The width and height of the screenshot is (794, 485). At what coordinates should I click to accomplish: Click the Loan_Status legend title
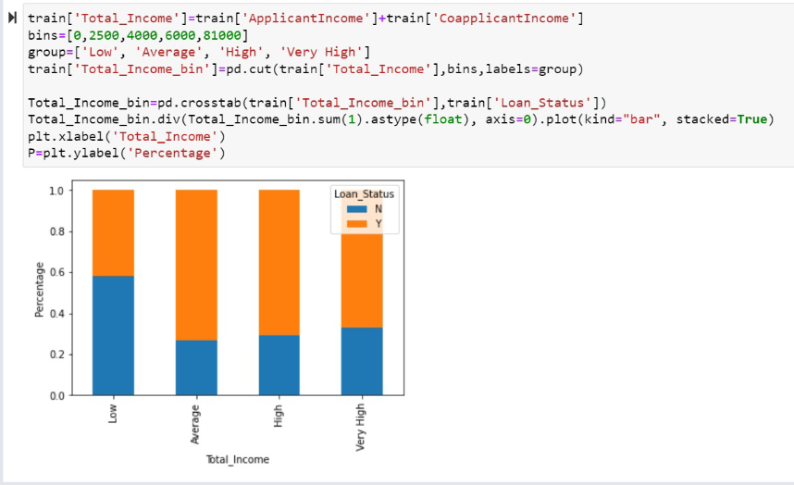(x=364, y=193)
